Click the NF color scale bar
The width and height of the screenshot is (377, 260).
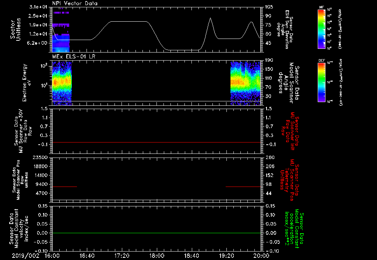pyautogui.click(x=321, y=29)
